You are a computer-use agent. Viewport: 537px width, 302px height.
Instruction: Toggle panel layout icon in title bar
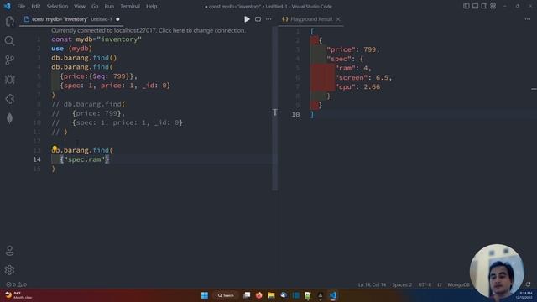(475, 6)
